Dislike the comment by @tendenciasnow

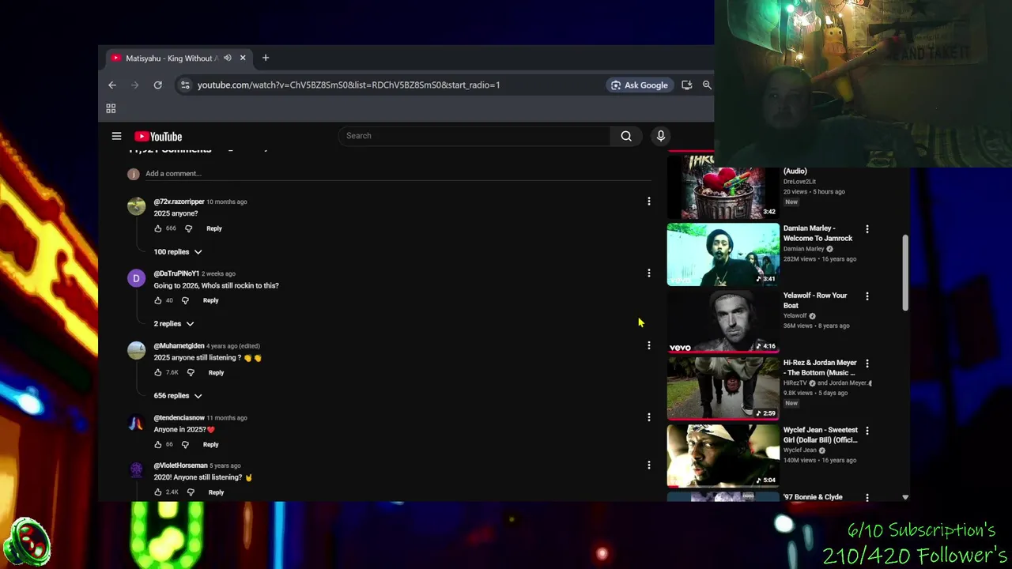click(185, 444)
